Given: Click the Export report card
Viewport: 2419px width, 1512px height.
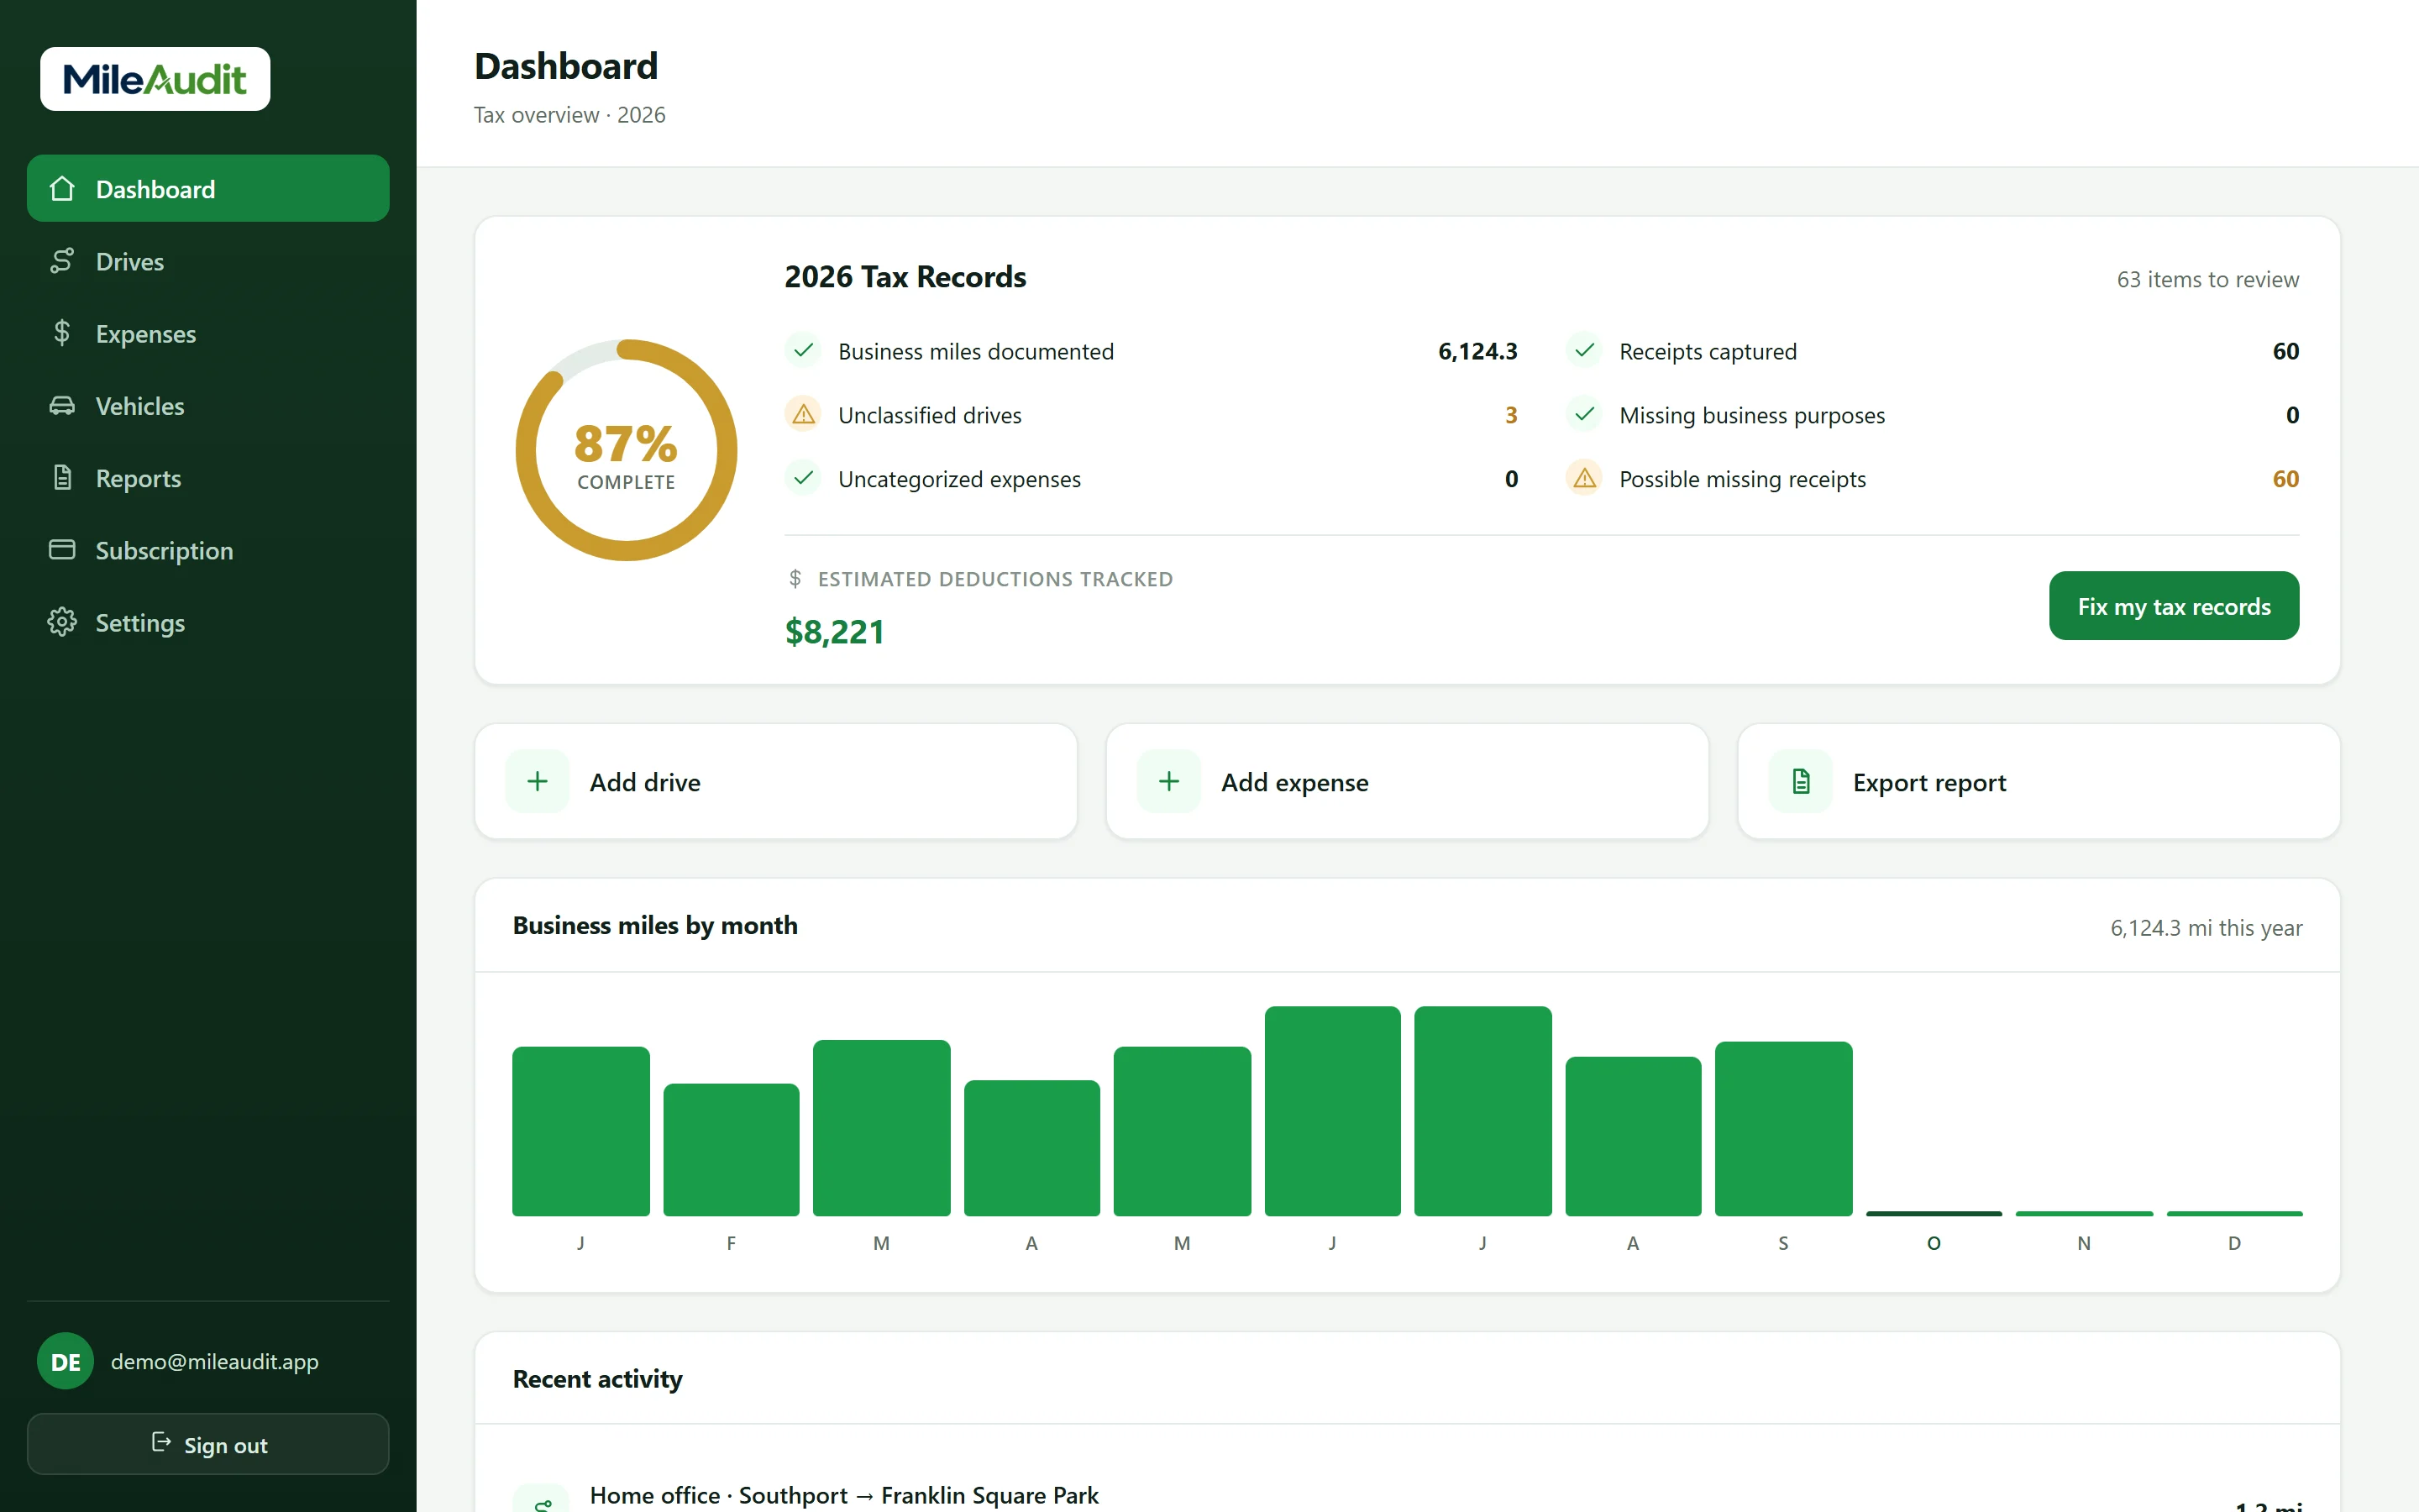Looking at the screenshot, I should pos(2039,781).
